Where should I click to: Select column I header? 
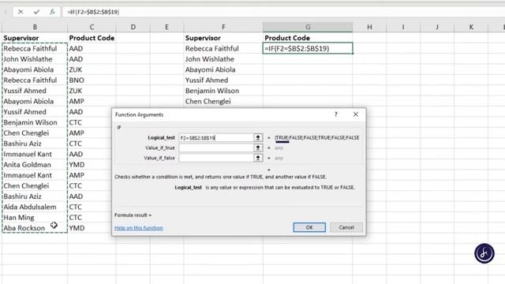[x=403, y=27]
